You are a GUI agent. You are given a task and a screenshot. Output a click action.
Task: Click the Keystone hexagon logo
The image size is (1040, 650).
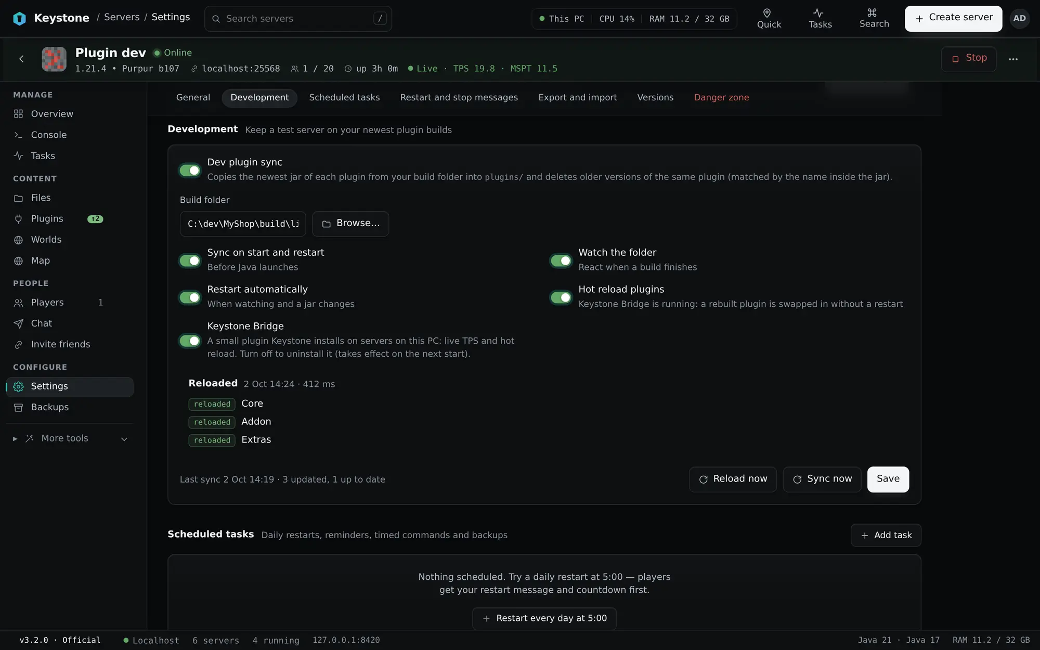tap(19, 19)
